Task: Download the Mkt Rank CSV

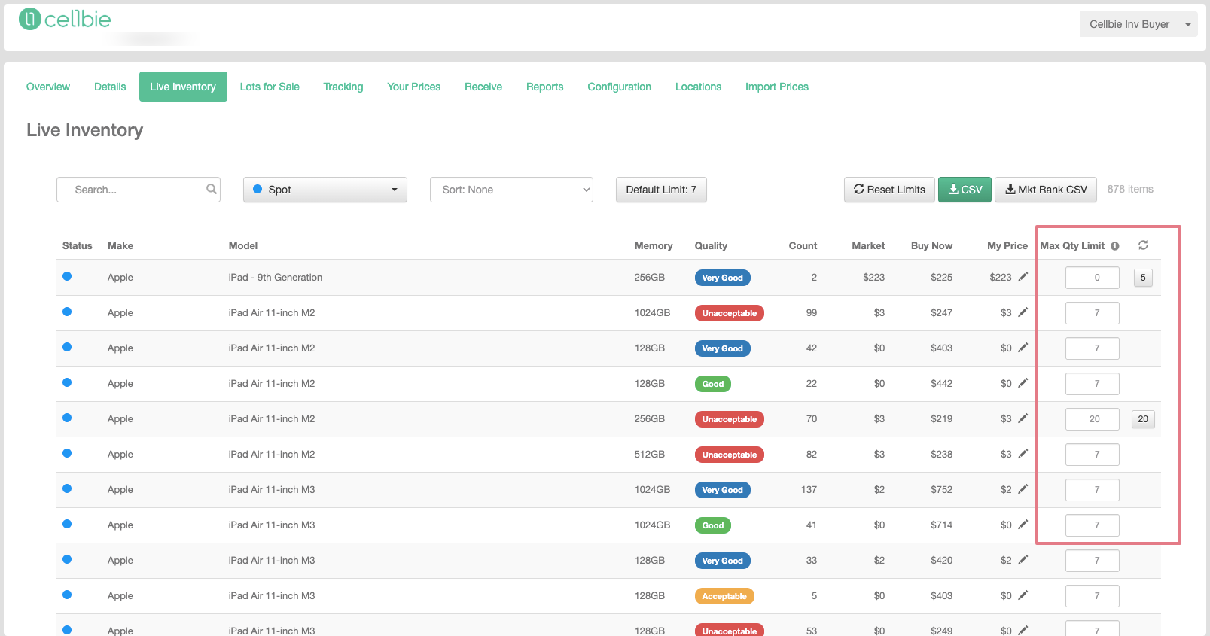Action: tap(1046, 190)
